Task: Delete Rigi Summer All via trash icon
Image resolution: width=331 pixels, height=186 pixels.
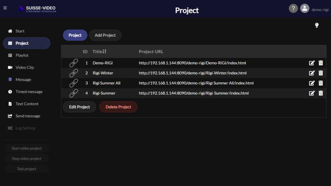Action: pyautogui.click(x=321, y=83)
